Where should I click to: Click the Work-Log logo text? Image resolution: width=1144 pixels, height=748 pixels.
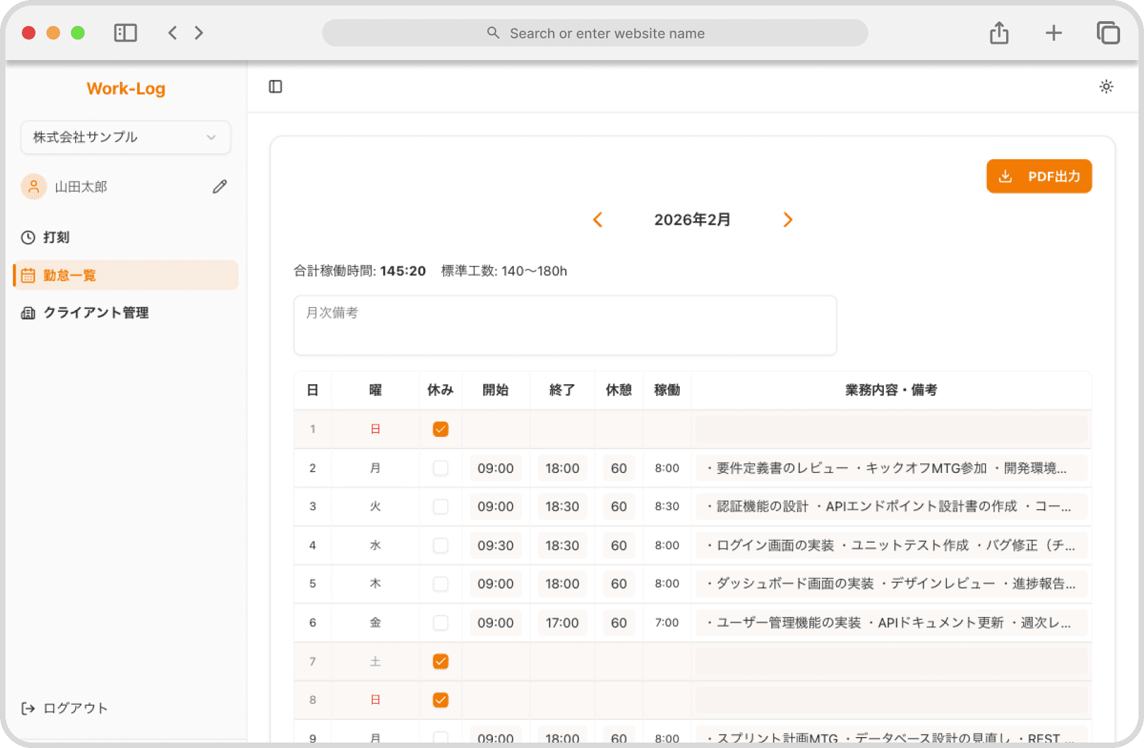pos(125,88)
